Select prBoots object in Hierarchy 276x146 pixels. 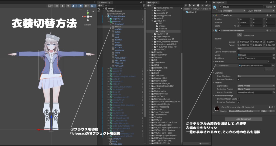click(118, 45)
